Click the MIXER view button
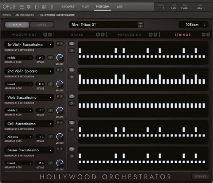 click(x=42, y=25)
